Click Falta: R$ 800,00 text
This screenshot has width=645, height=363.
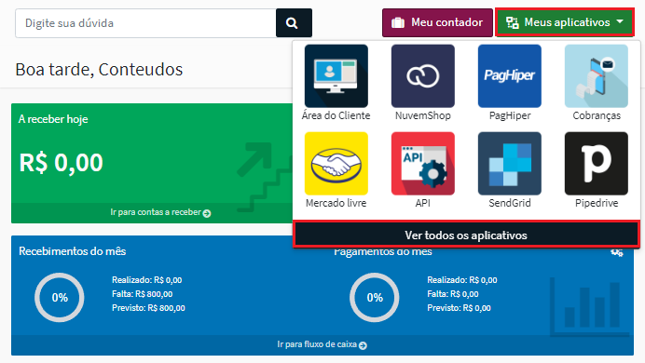pos(142,294)
